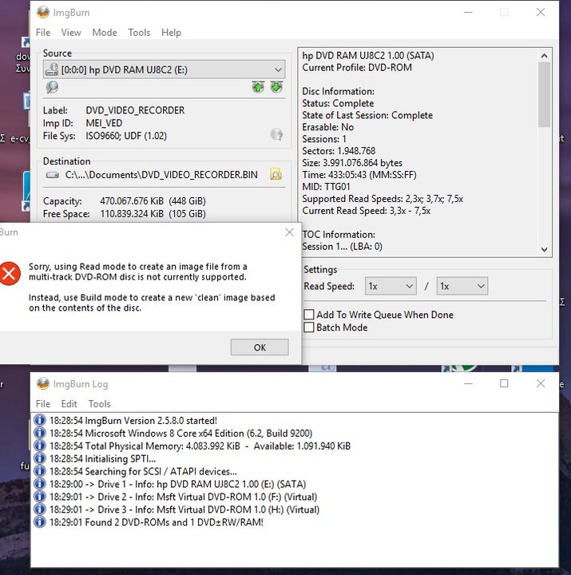The height and width of the screenshot is (575, 571).
Task: Click info icon on 'Drive 2' log row
Action: [x=40, y=497]
